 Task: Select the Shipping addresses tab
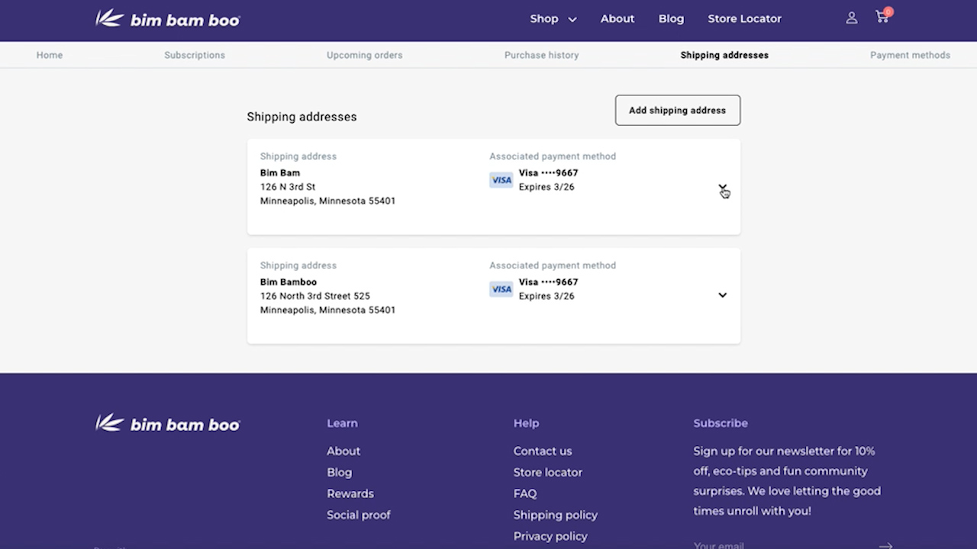click(724, 55)
